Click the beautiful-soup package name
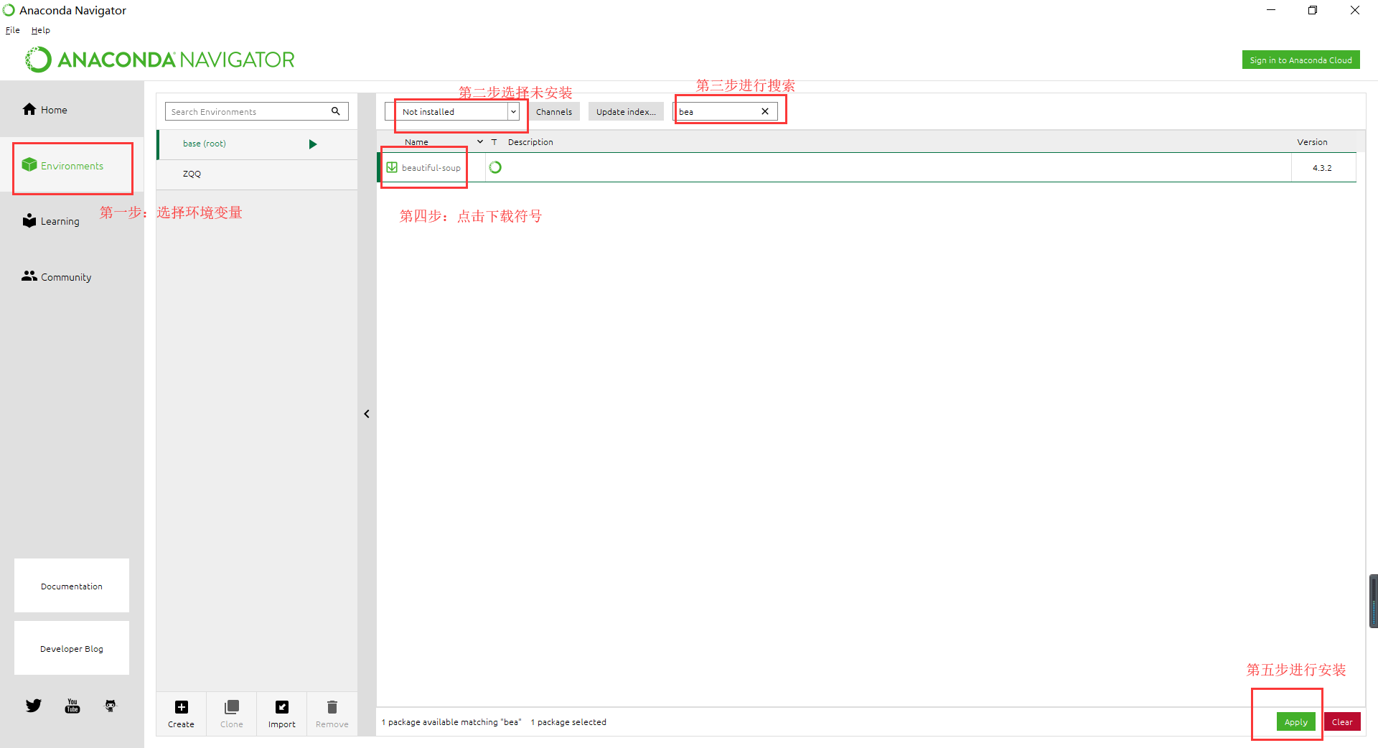 coord(431,168)
